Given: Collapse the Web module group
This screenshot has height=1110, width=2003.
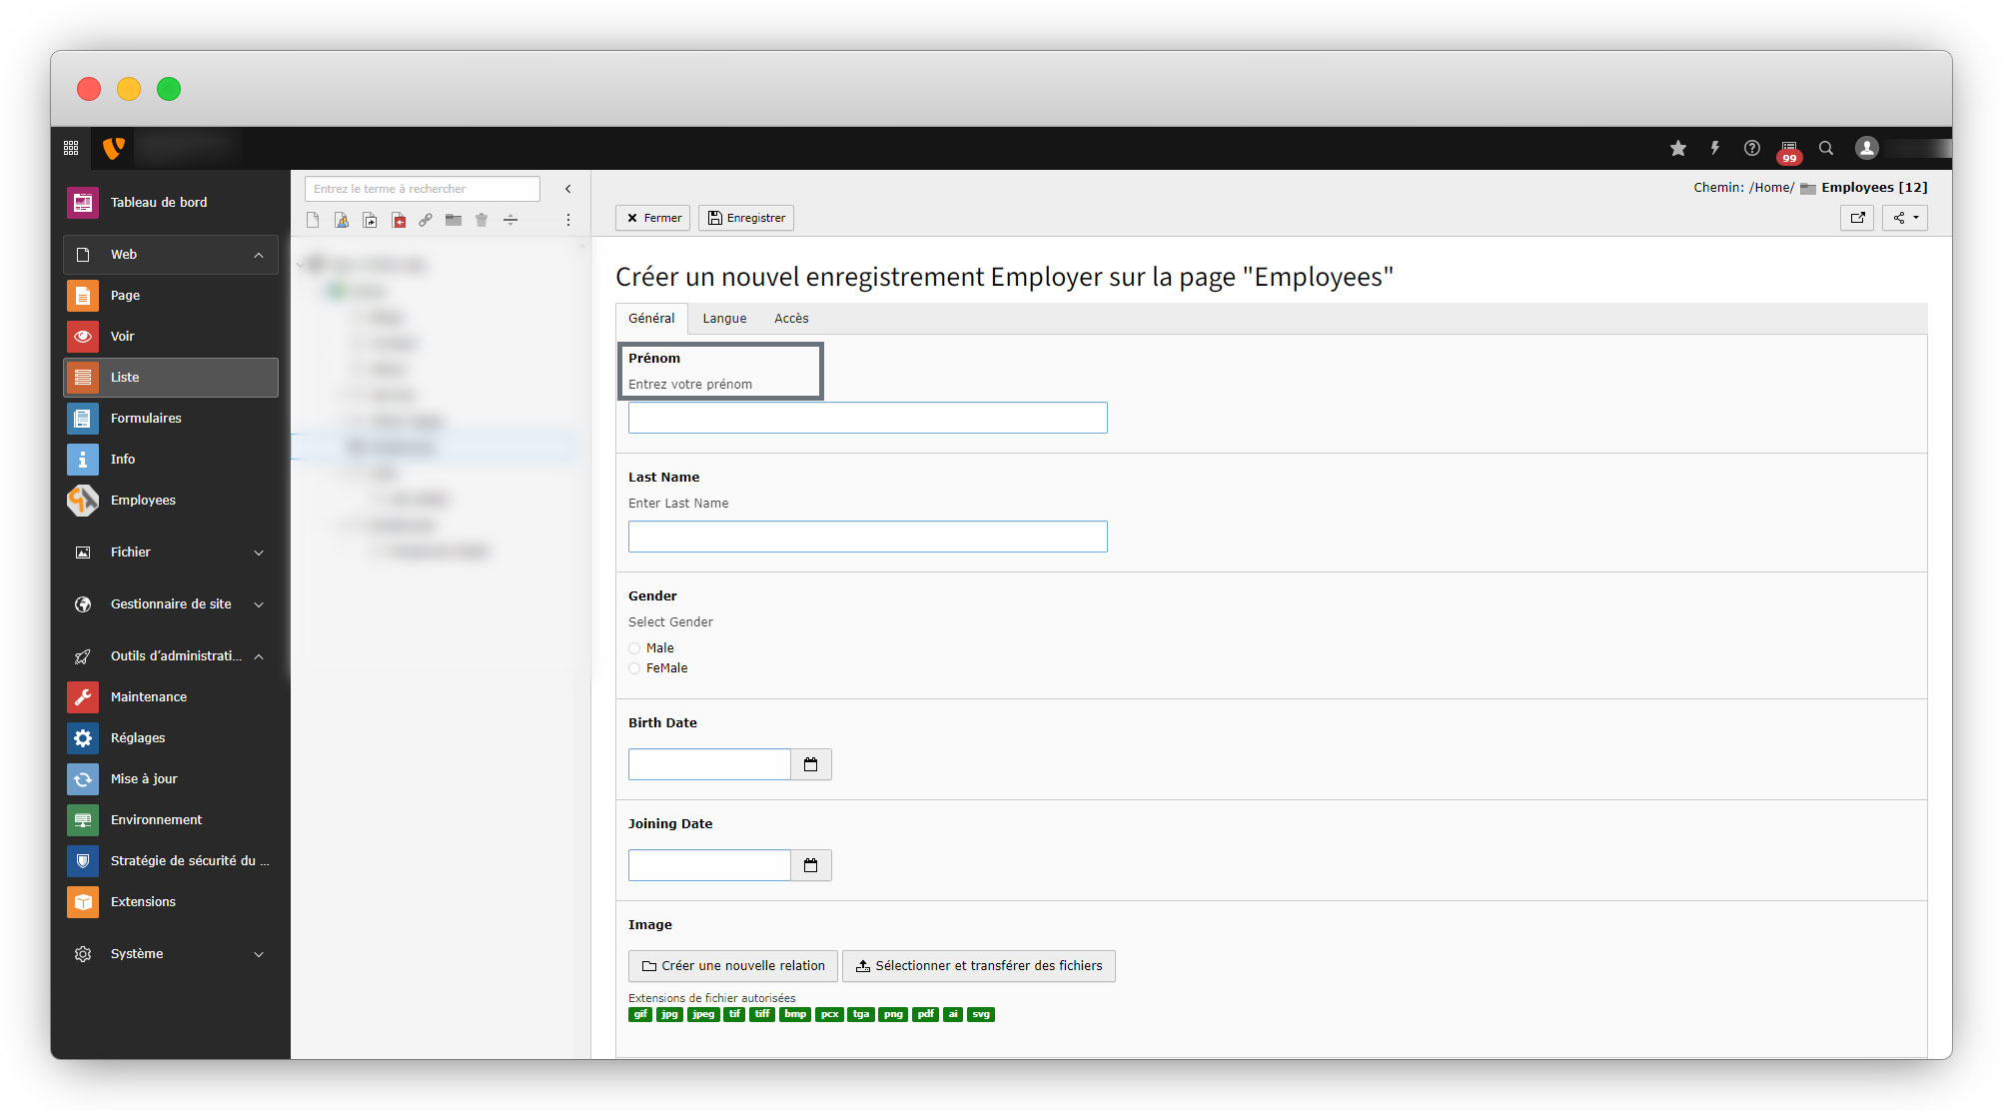Looking at the screenshot, I should tap(259, 255).
